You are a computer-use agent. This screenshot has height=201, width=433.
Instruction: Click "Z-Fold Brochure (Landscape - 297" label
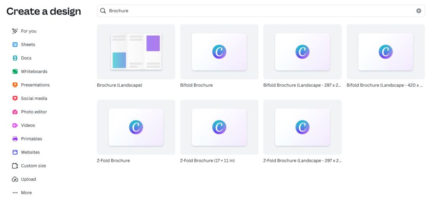coord(302,161)
